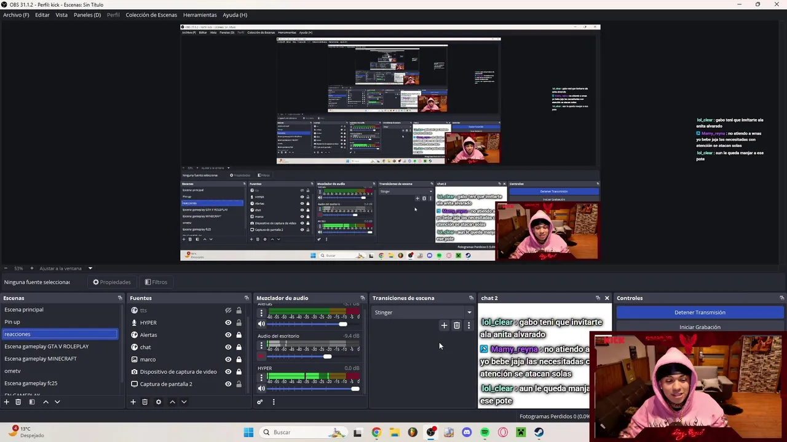Image resolution: width=787 pixels, height=442 pixels.
Task: Open Filtros for the source
Action: pos(156,282)
